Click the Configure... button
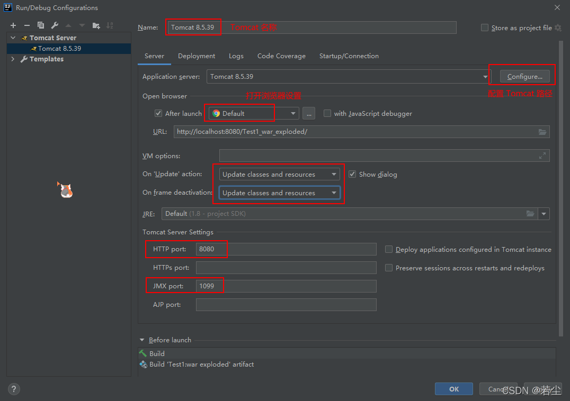This screenshot has width=570, height=401. tap(524, 77)
